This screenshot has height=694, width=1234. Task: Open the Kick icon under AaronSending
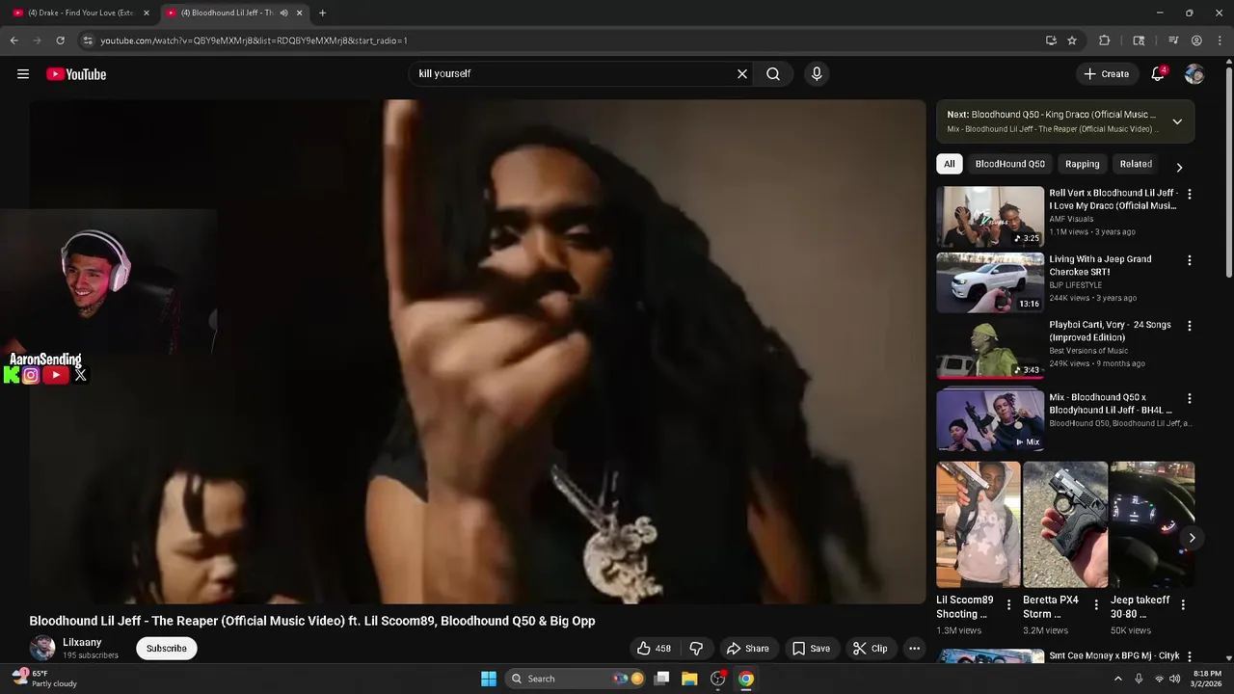(12, 376)
